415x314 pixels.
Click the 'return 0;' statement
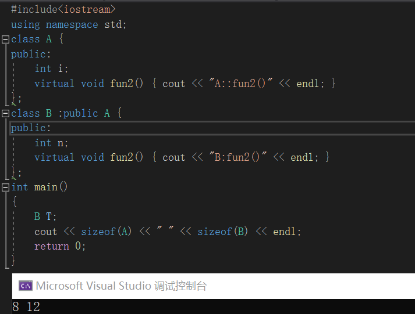60,246
